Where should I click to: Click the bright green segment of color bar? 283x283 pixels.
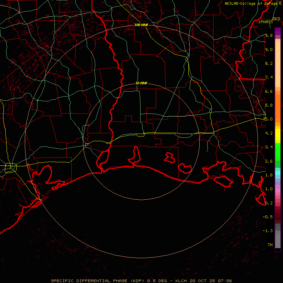coord(278,152)
